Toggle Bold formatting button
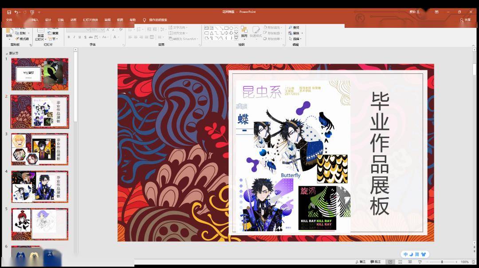The height and width of the screenshot is (268, 479). pos(68,37)
